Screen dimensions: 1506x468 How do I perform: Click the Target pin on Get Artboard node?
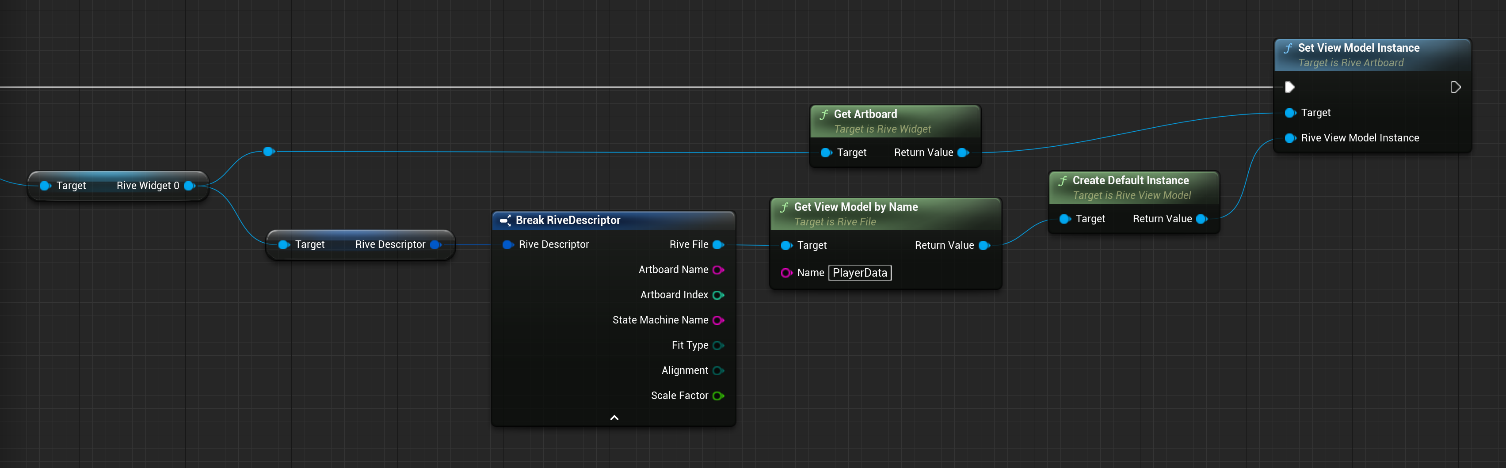(x=826, y=152)
